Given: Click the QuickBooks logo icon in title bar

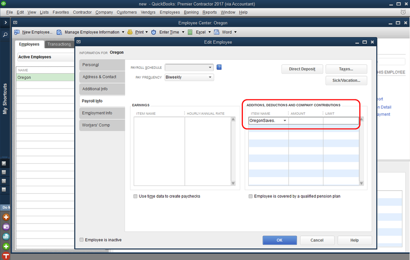Looking at the screenshot, I should (x=3, y=3).
